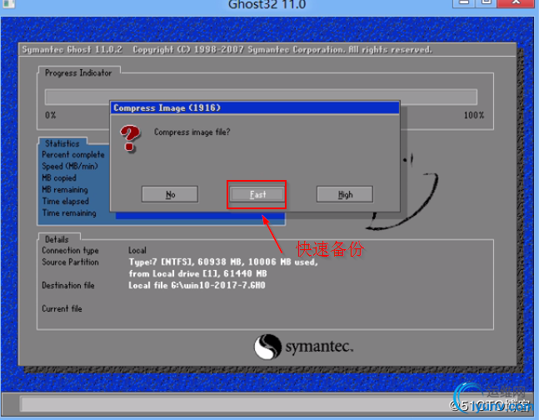Click the 'Progress Indicator' group title
The image size is (539, 420).
78,73
